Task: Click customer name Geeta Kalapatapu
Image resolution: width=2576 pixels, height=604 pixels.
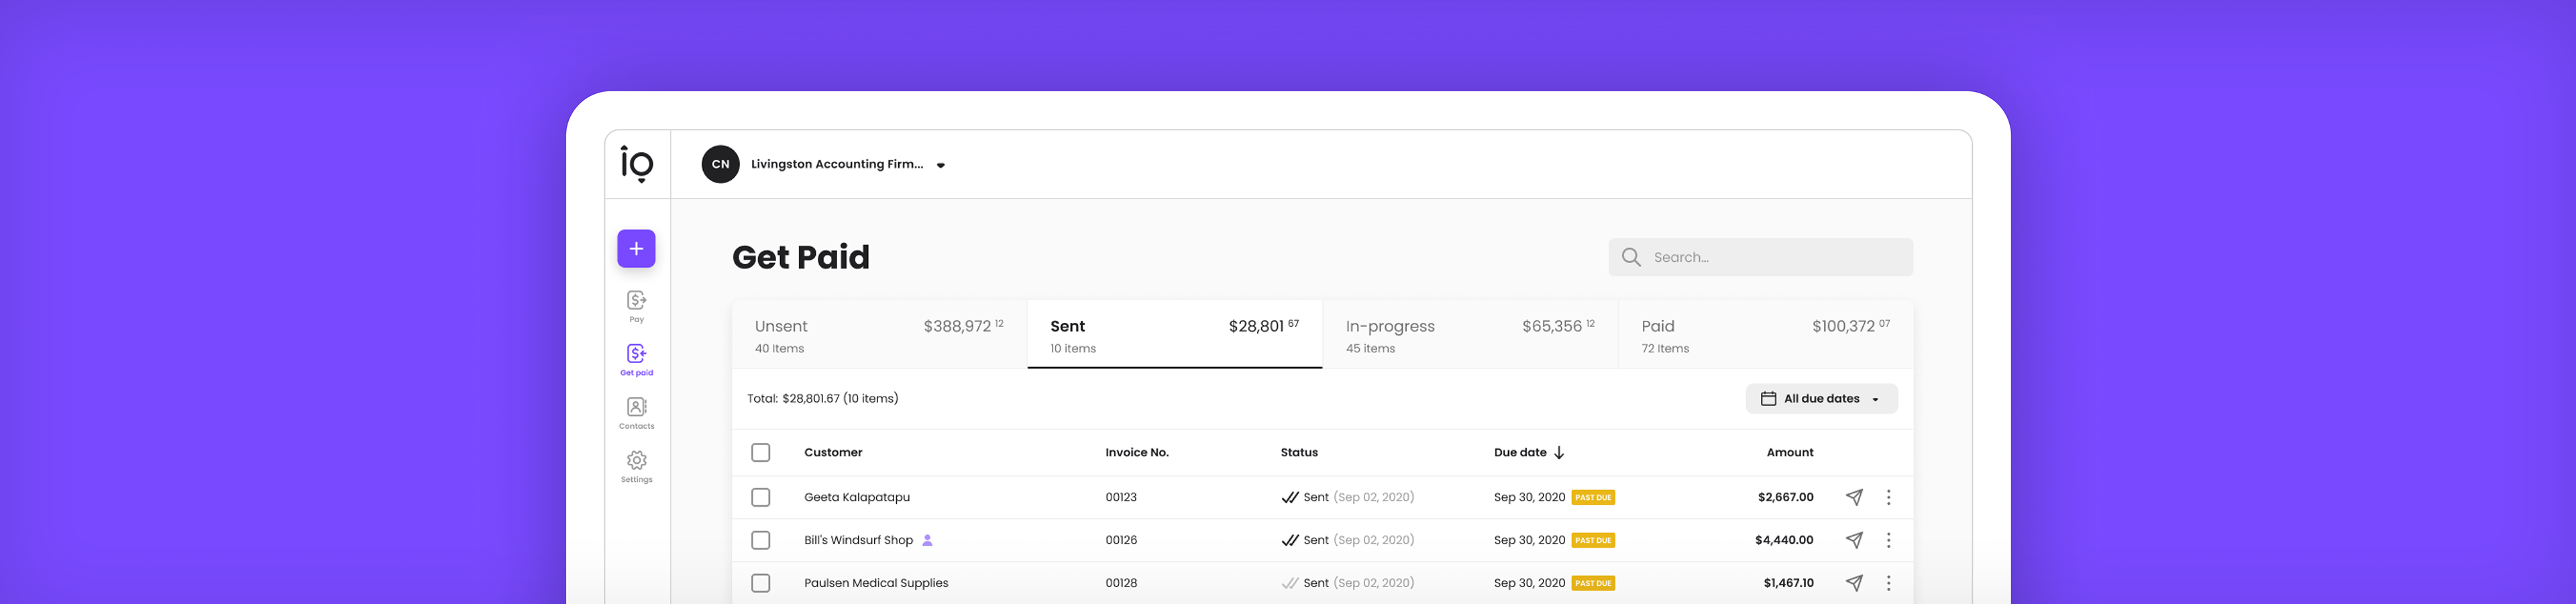Action: click(x=857, y=497)
